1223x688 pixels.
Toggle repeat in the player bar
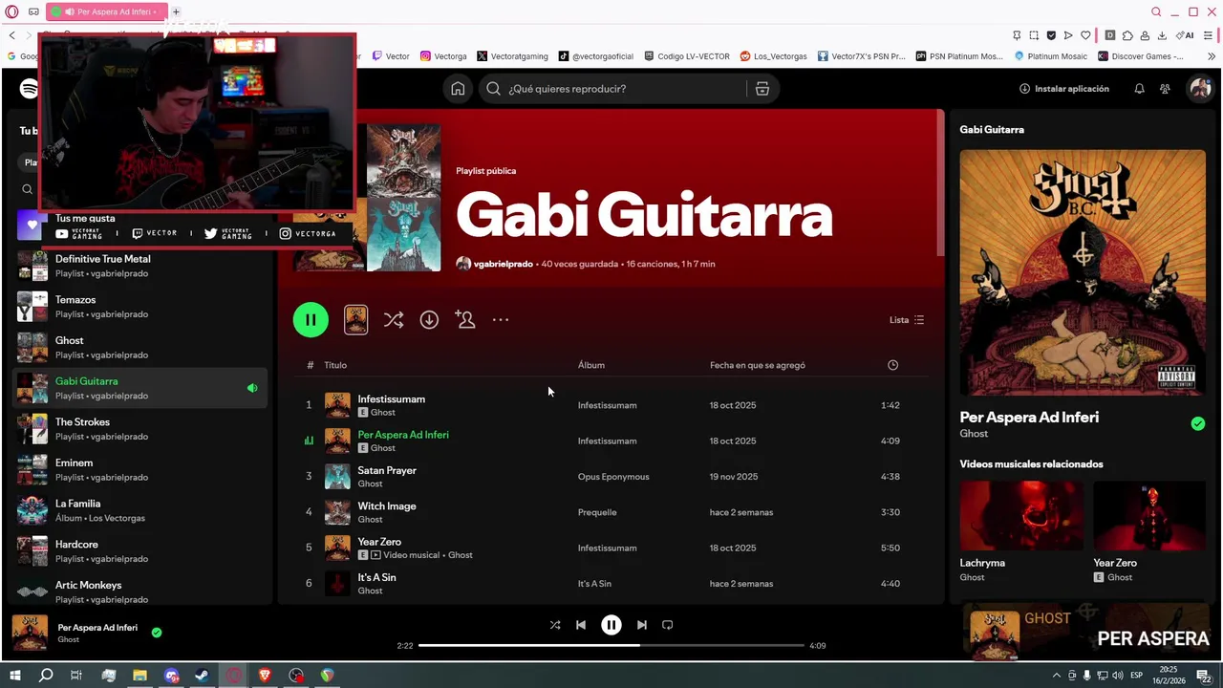pyautogui.click(x=668, y=625)
